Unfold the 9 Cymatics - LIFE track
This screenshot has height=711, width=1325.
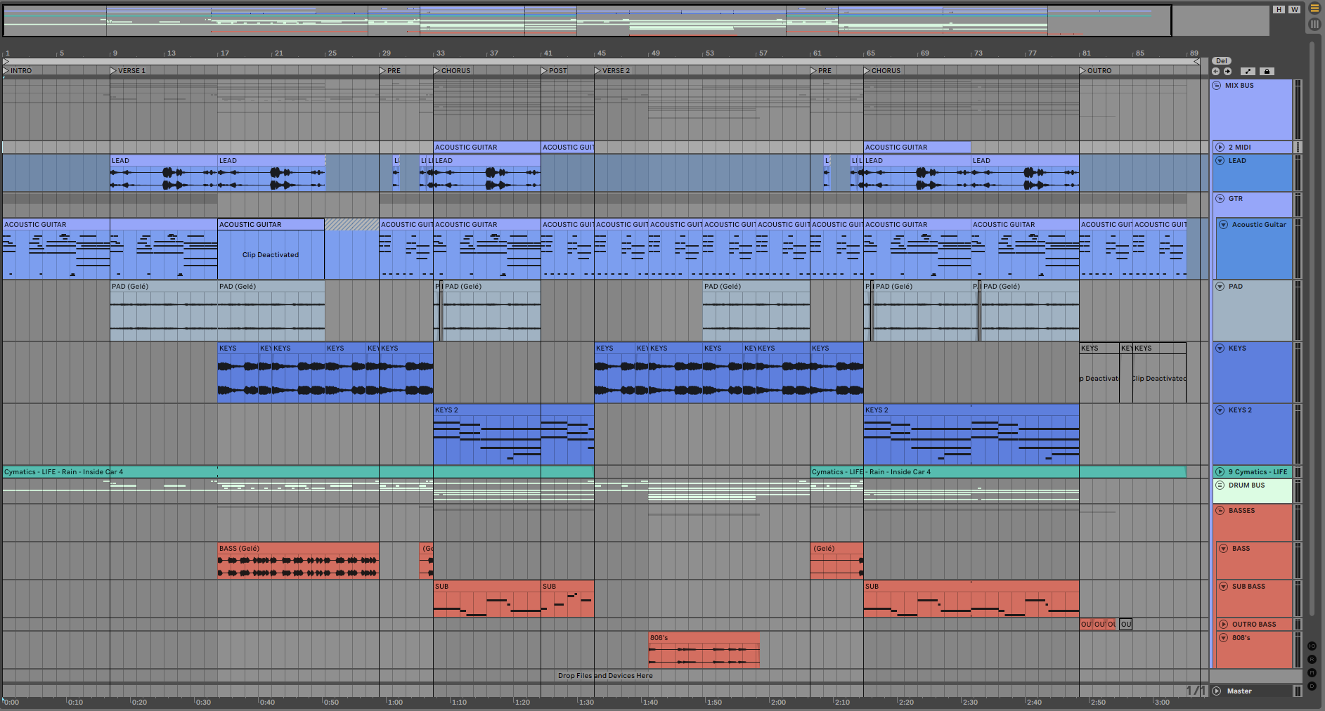coord(1220,472)
